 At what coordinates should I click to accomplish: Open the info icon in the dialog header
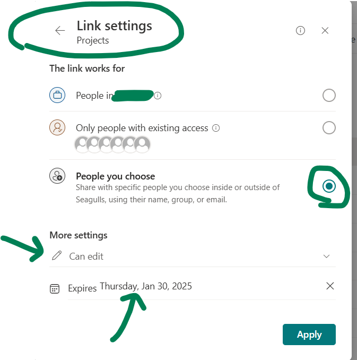click(x=300, y=31)
